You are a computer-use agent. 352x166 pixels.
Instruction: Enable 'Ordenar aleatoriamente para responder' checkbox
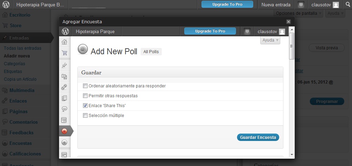click(85, 86)
